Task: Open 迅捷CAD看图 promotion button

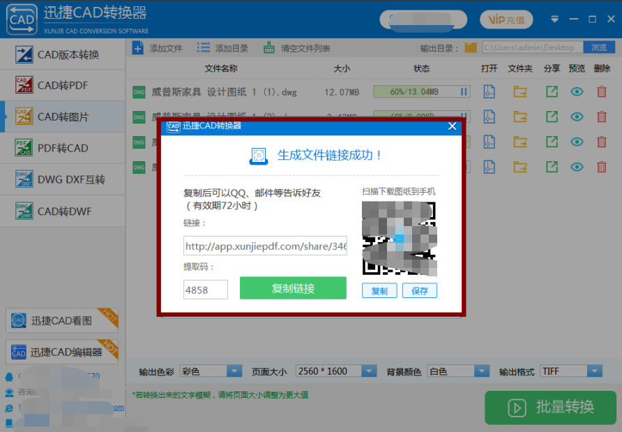Action: pos(62,320)
